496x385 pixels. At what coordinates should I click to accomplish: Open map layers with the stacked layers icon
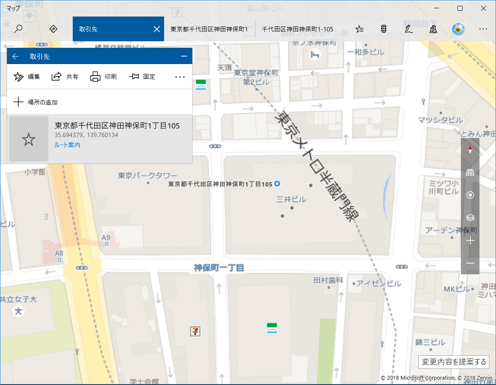[x=470, y=218]
